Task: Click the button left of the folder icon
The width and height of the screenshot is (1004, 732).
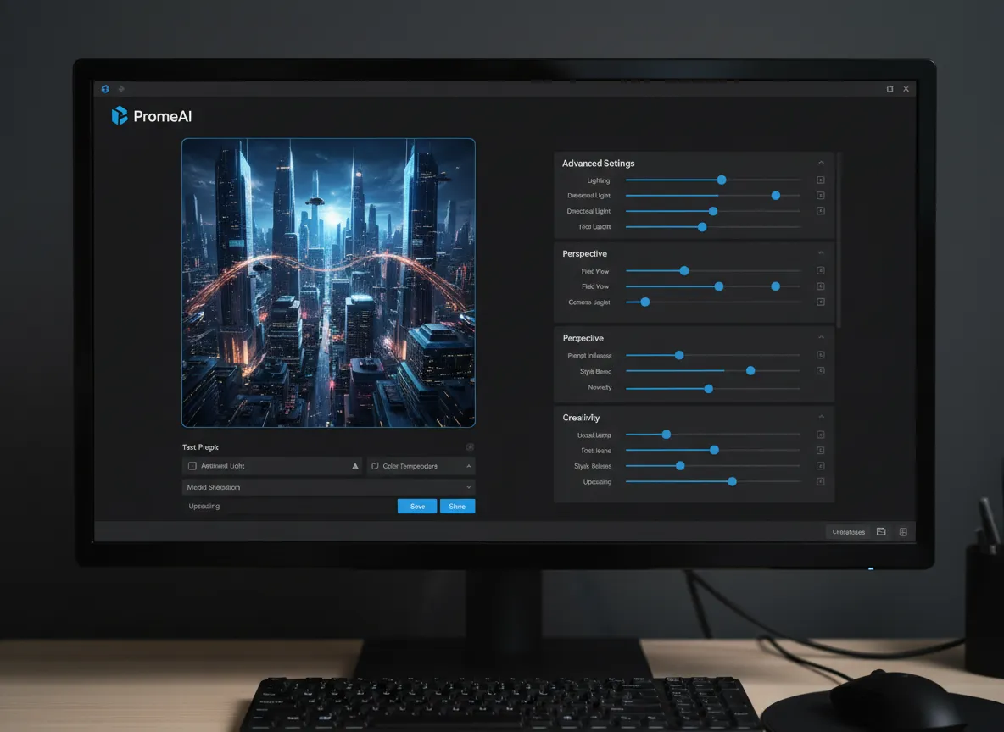Action: coord(848,532)
